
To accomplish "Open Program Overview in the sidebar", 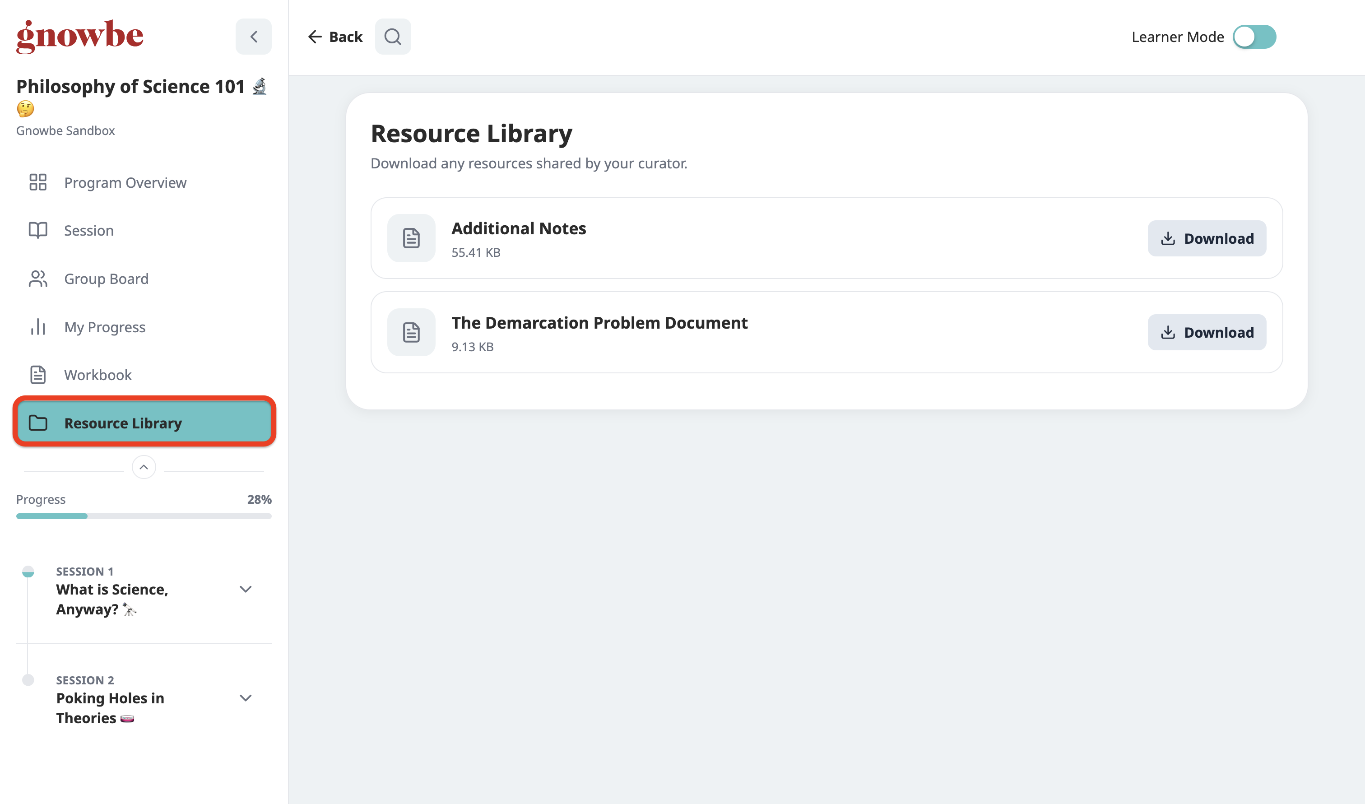I will click(x=144, y=182).
